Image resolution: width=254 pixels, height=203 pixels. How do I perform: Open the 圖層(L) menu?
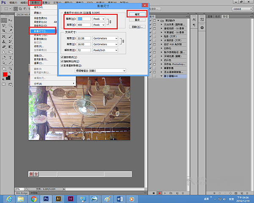coord(46,3)
